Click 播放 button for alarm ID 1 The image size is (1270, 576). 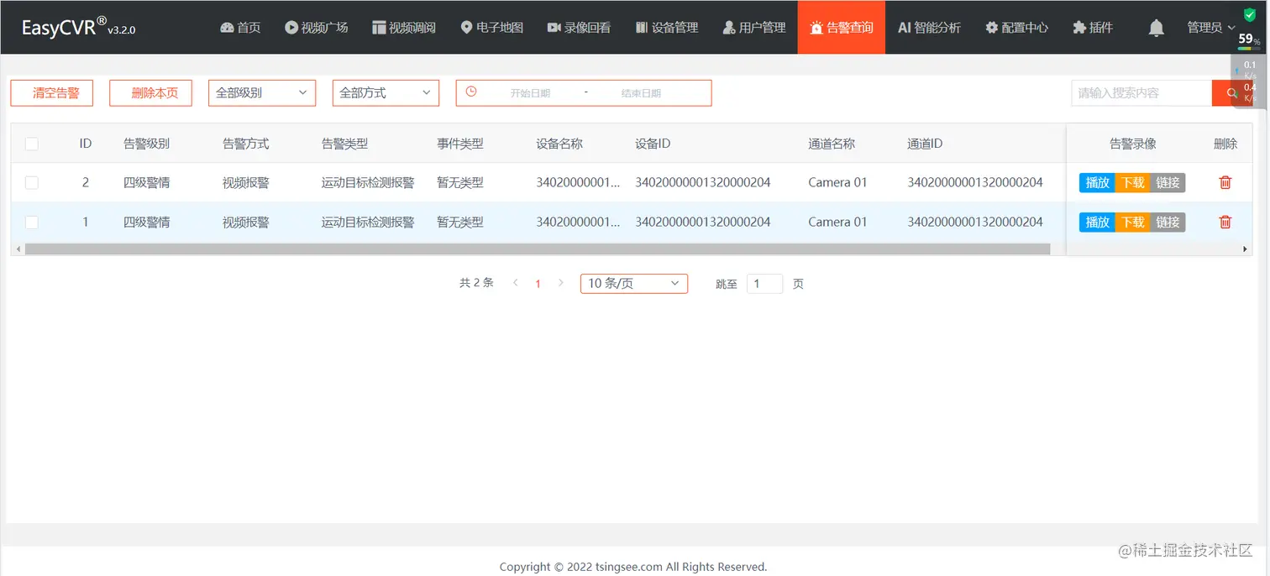pos(1097,222)
